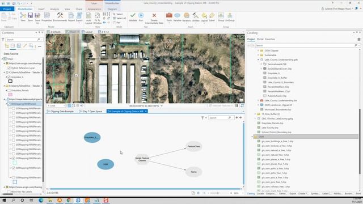Toggle Hybrid Reference Layer checkbox
This screenshot has width=363, height=204.
pos(9,68)
